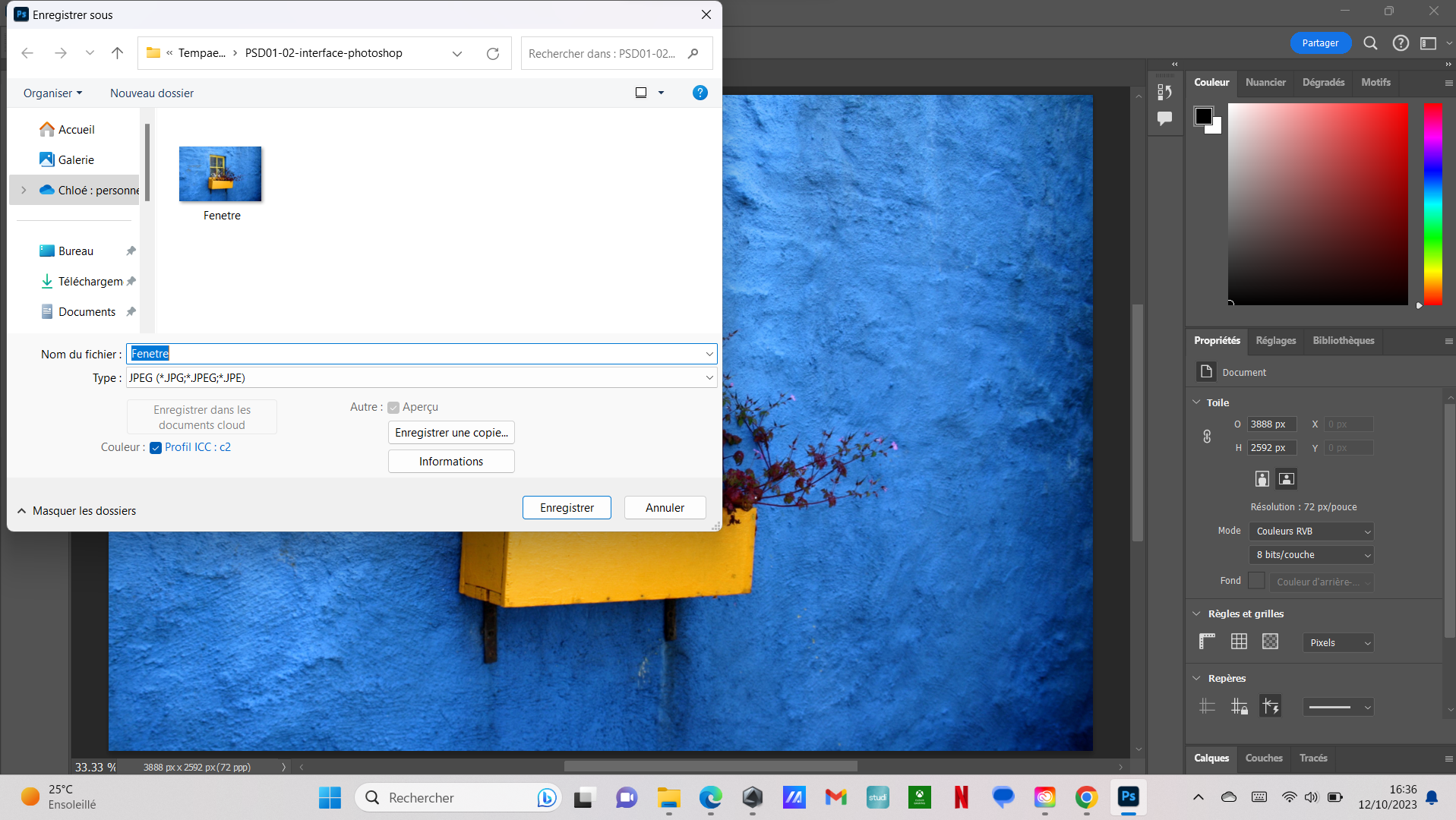Image resolution: width=1456 pixels, height=820 pixels.
Task: Switch to the Nuancier tab
Action: coord(1265,82)
